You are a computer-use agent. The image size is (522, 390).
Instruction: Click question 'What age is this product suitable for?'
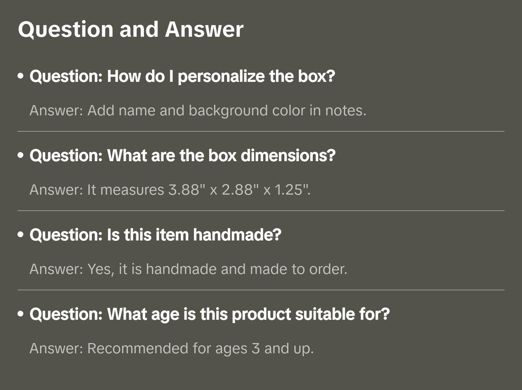(x=210, y=314)
